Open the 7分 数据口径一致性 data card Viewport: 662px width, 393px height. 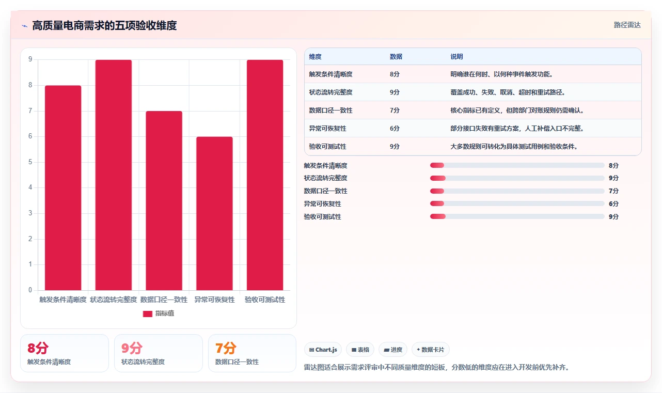point(252,353)
